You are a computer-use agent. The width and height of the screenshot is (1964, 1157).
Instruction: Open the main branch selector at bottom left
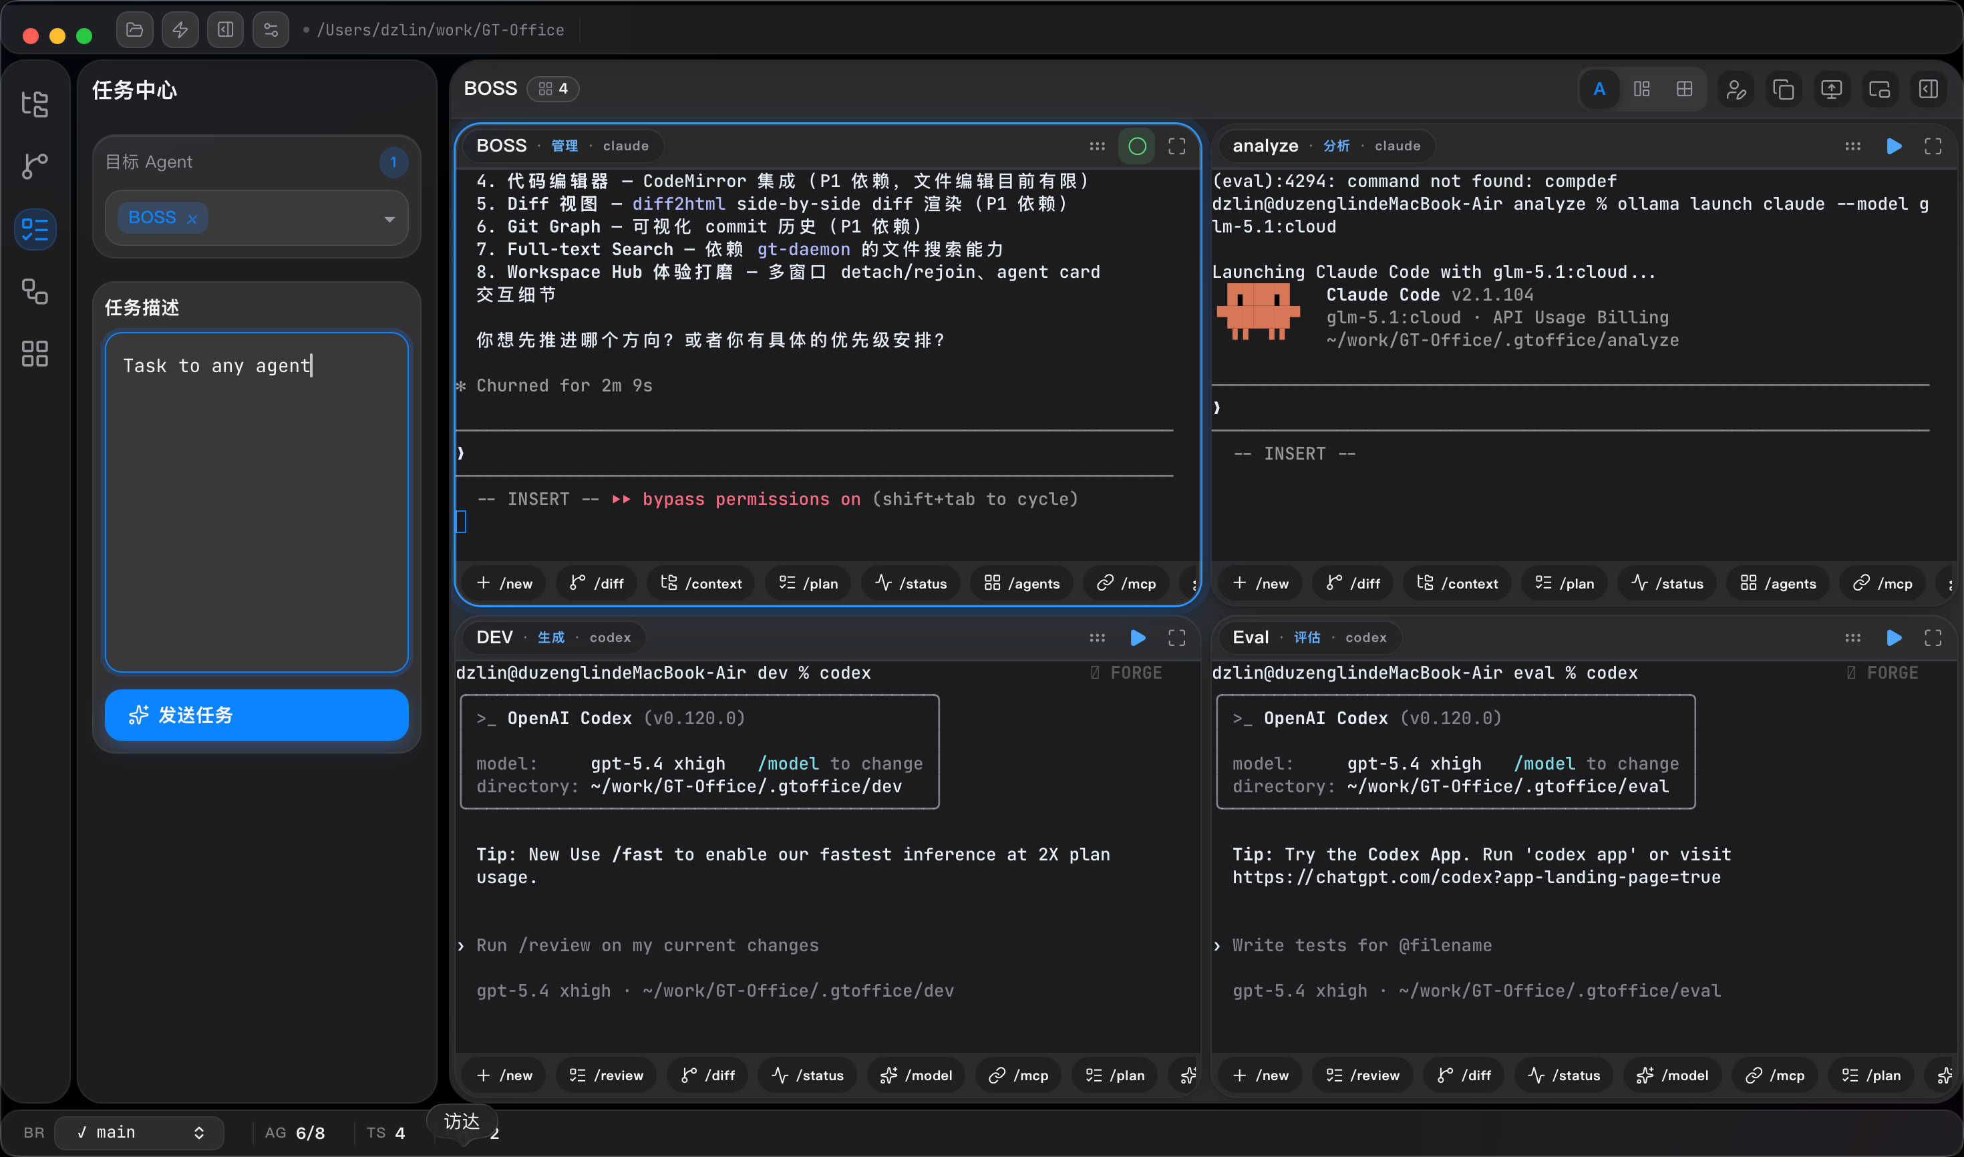coord(139,1132)
